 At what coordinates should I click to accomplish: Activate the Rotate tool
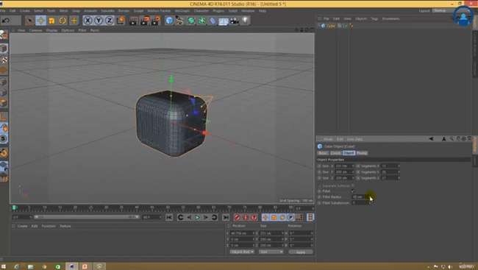tap(63, 21)
